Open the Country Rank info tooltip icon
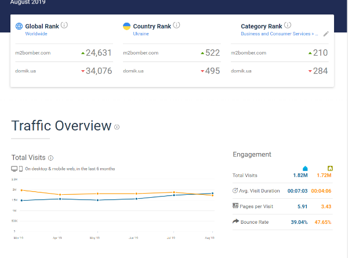Screen dimensions: 348x258 (176, 25)
